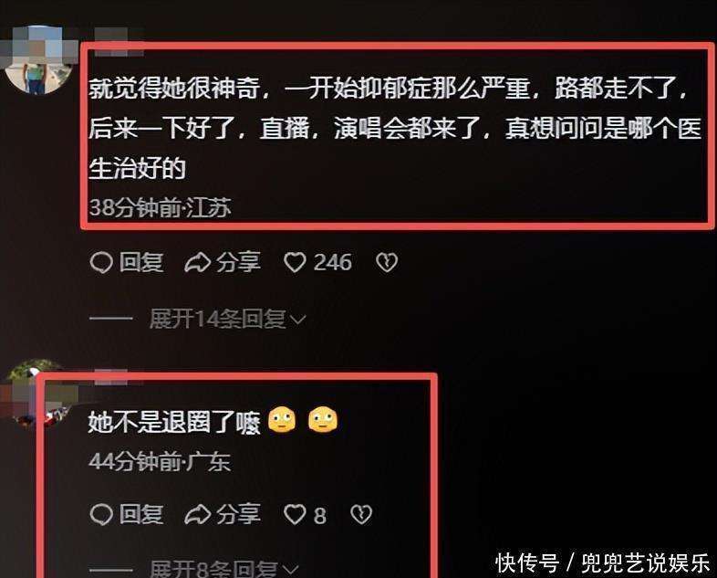Click 回复 text on first comment
This screenshot has width=717, height=578.
click(141, 263)
